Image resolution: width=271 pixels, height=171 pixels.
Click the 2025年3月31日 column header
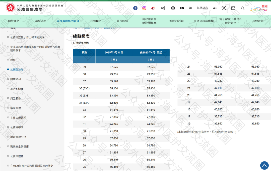[x=114, y=52]
